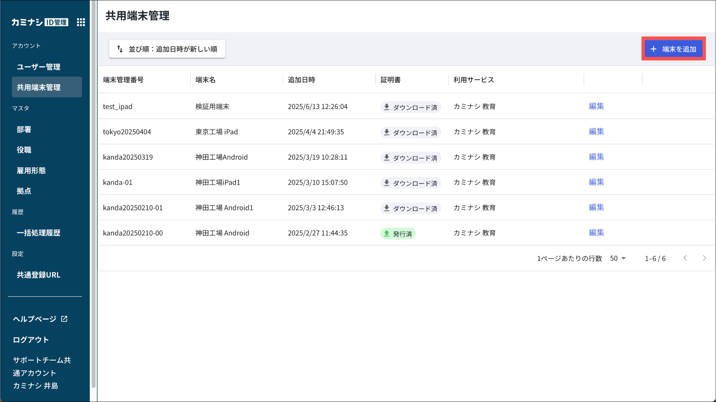Navigate to 共通登録URL settings
This screenshot has width=716, height=402.
point(38,275)
